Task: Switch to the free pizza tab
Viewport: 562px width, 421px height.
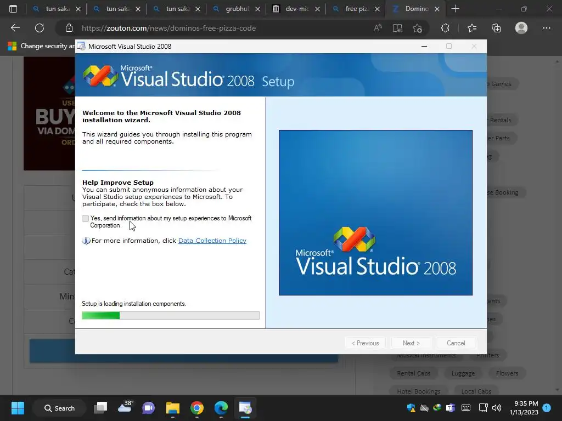Action: coord(356,9)
